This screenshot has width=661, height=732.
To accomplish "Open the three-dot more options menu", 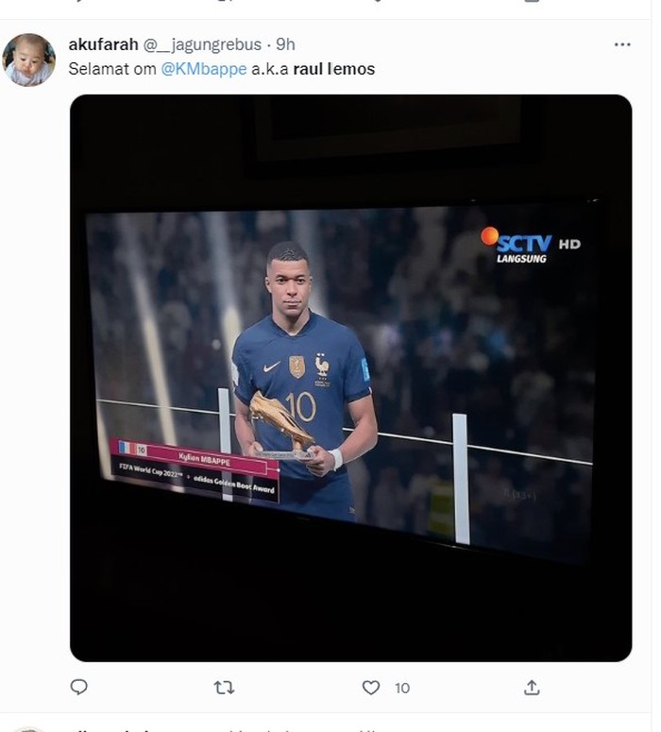I will click(x=621, y=44).
